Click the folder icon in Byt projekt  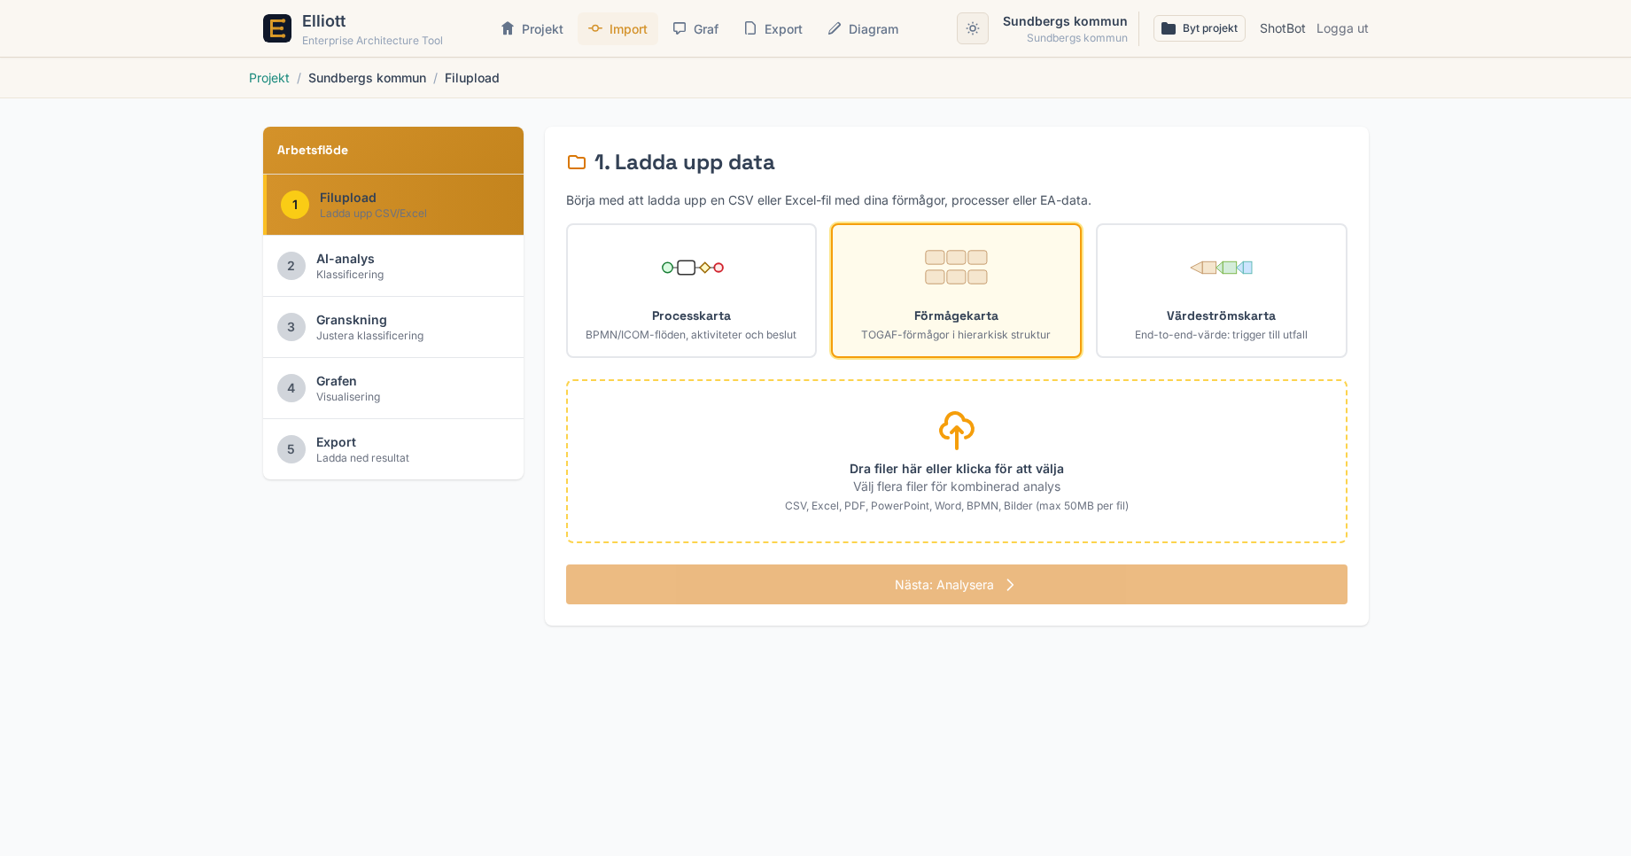pyautogui.click(x=1169, y=28)
